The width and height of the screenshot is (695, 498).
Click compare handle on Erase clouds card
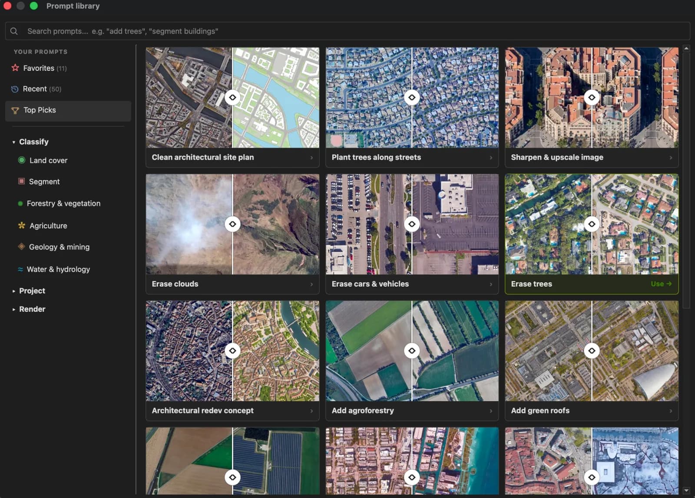click(233, 224)
